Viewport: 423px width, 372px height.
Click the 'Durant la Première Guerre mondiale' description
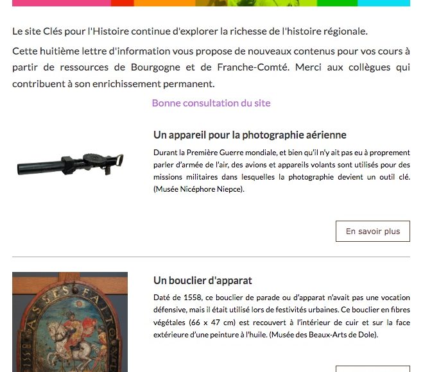[x=282, y=171]
